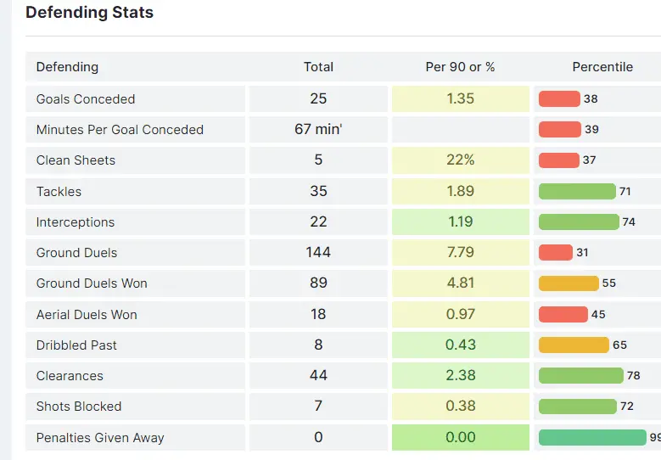
Task: Select the Tackles row label
Action: tap(59, 191)
